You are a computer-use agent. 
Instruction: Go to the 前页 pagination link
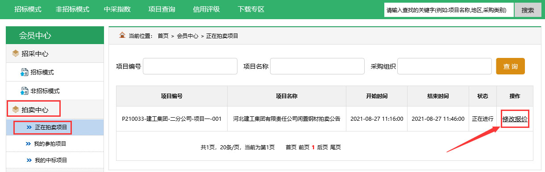tap(304, 147)
